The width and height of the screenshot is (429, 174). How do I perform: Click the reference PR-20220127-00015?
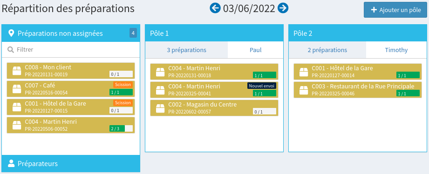[46, 111]
